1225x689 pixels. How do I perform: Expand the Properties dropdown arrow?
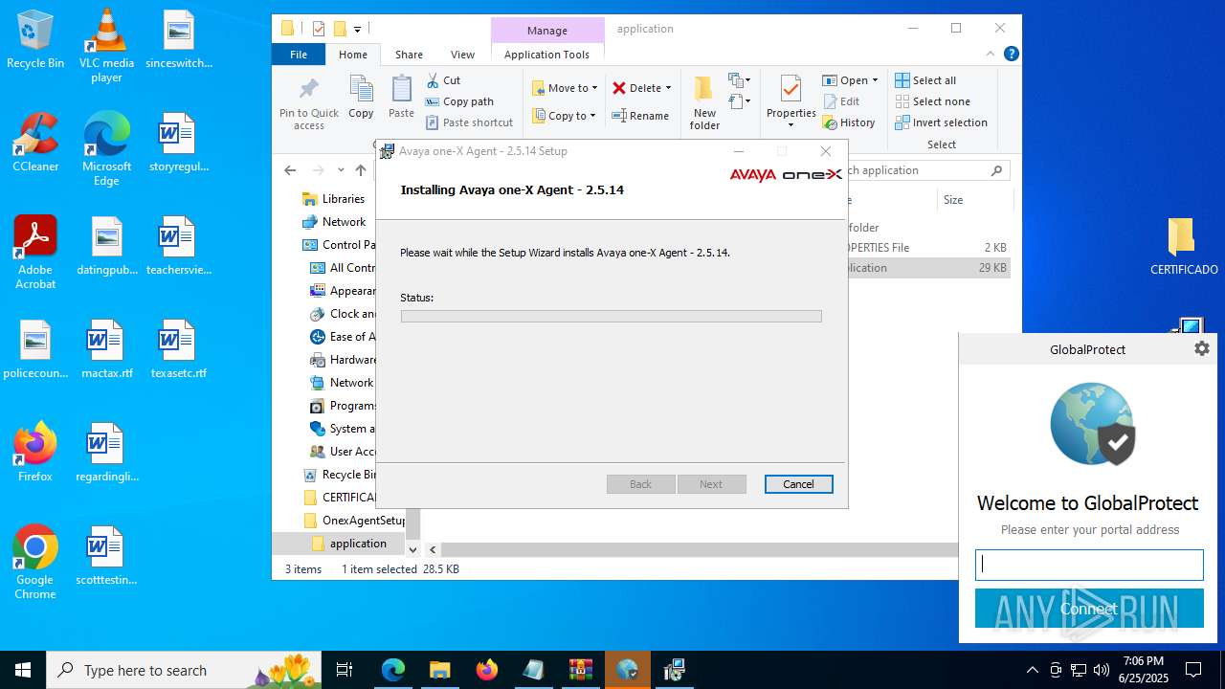[791, 125]
